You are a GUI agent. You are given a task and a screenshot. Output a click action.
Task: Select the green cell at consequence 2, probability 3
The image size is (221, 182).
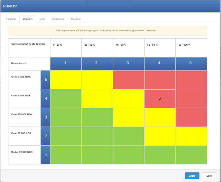click(128, 136)
